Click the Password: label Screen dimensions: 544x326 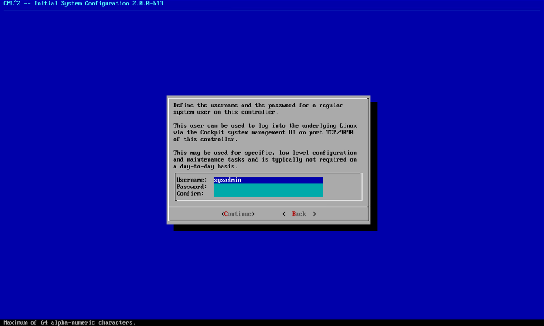[x=192, y=187]
